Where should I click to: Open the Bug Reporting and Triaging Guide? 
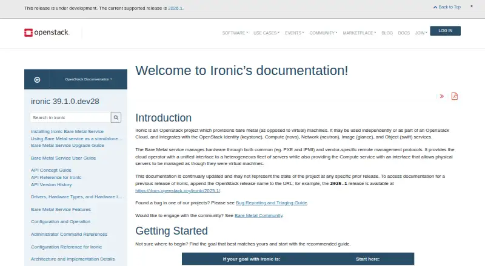[x=271, y=203]
